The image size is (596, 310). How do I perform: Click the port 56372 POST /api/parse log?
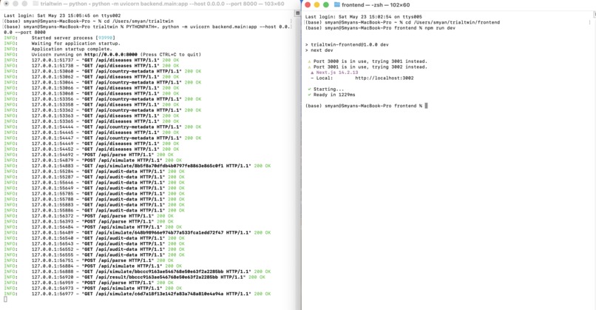point(89,216)
